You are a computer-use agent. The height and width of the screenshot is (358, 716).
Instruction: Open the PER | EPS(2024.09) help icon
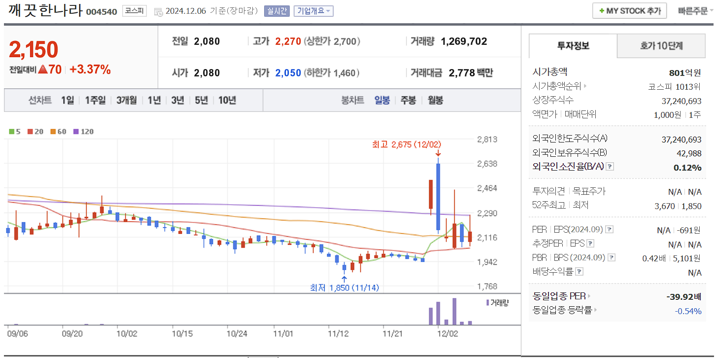(x=609, y=229)
